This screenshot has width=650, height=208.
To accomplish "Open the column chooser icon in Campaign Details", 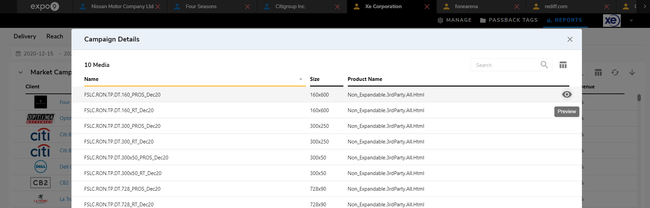I will point(563,65).
